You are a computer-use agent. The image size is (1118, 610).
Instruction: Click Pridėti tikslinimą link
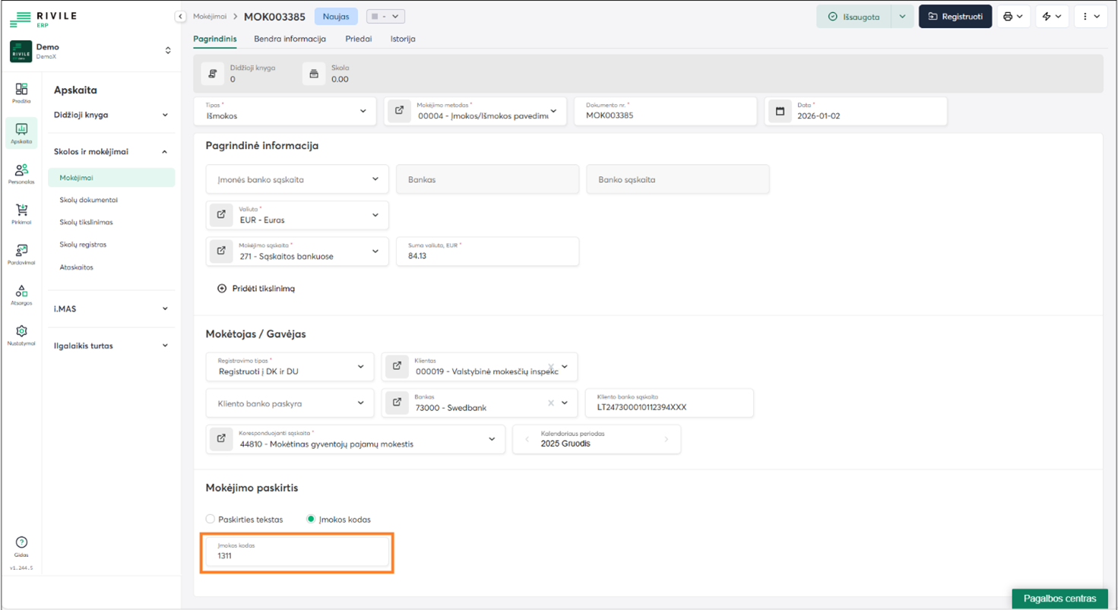tap(256, 289)
